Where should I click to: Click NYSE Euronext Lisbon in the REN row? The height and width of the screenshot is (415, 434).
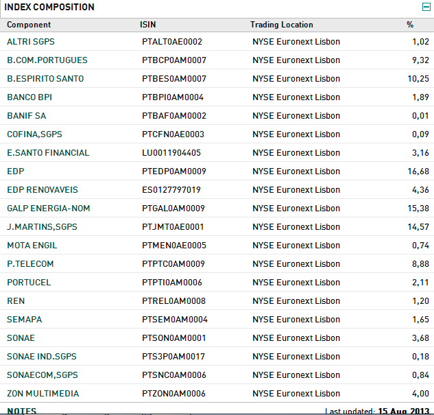[296, 301]
